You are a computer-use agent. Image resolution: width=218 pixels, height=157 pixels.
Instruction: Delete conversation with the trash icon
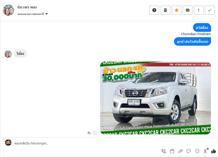click(165, 10)
